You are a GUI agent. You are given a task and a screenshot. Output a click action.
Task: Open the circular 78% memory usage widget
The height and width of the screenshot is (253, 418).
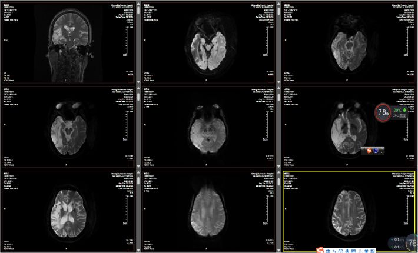pyautogui.click(x=383, y=112)
